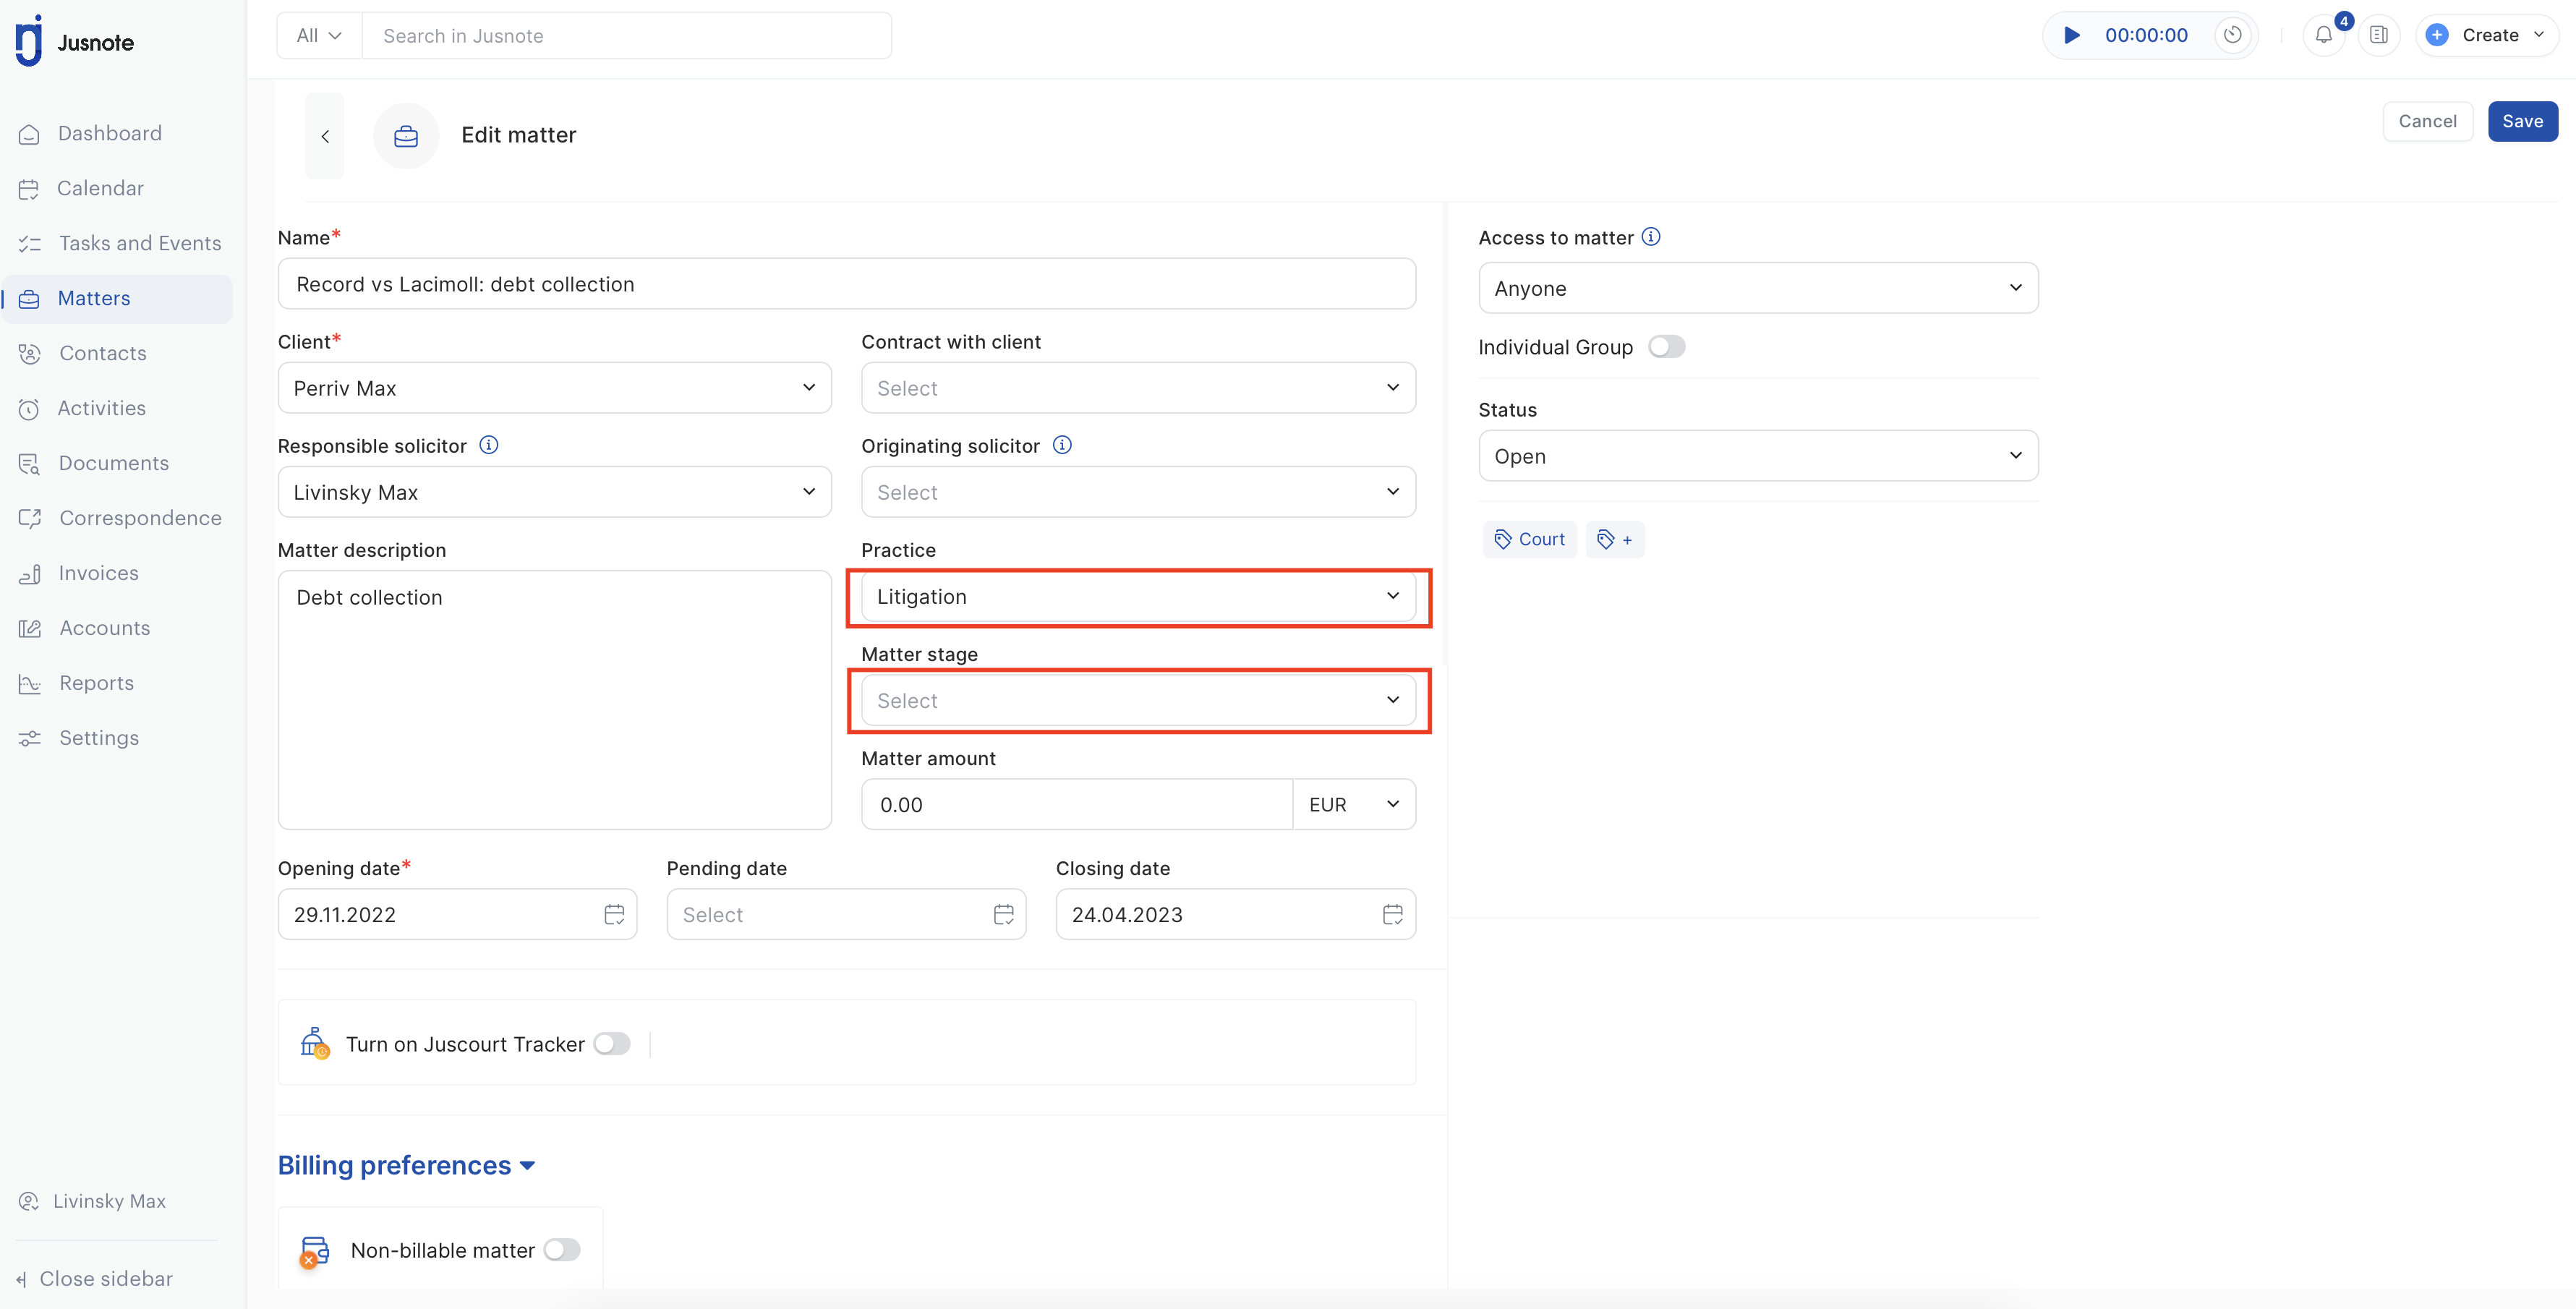Show Originating solicitor info icon
Screen dimensions: 2576x1309
(1062, 445)
